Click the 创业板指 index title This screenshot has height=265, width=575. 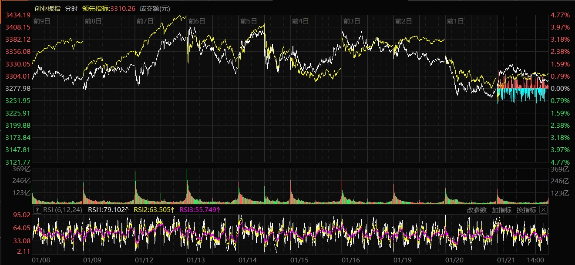[47, 9]
